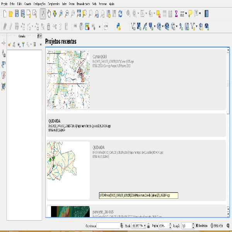Expand the Add PostGIS layer dropdown arrow
232x232 pixels.
[x=155, y=26]
